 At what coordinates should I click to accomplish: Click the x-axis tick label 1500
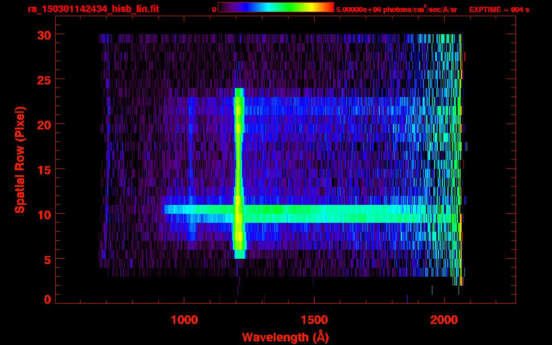(314, 320)
